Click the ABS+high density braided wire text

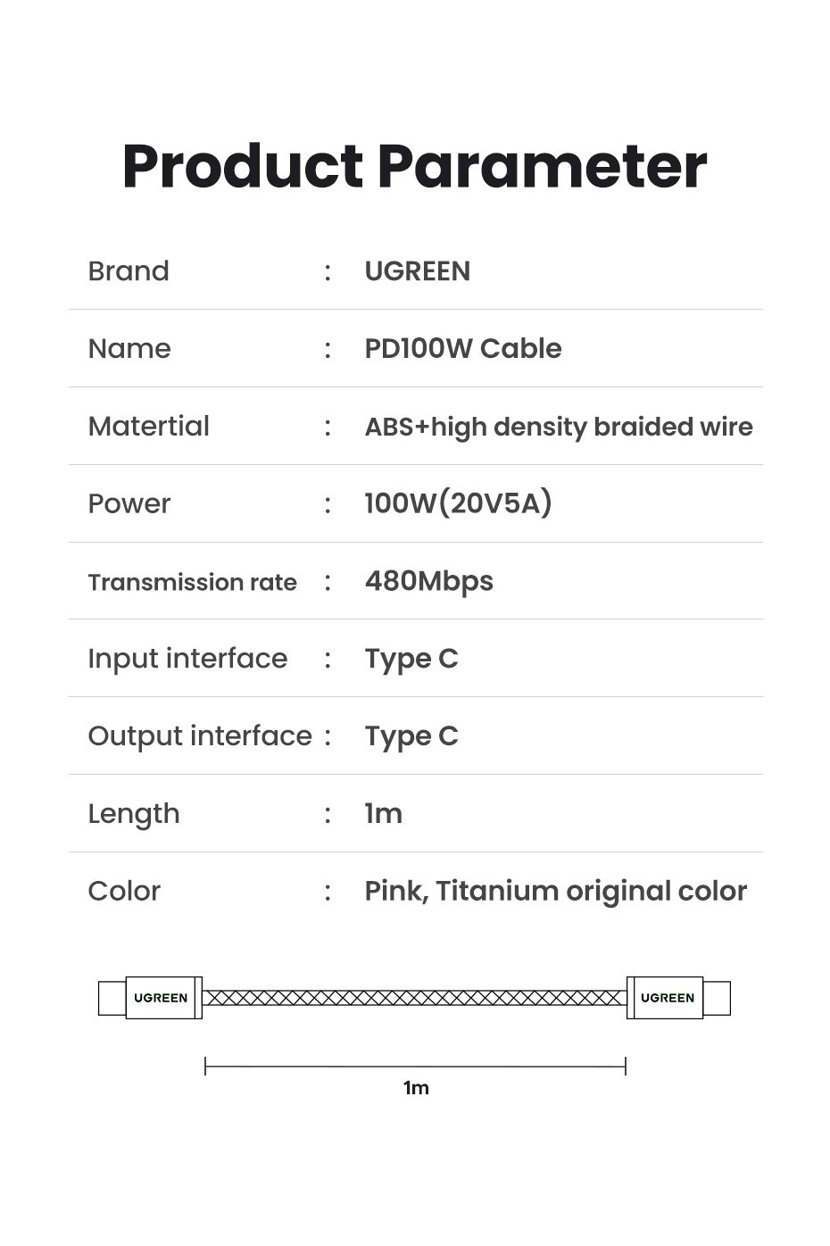pos(558,427)
